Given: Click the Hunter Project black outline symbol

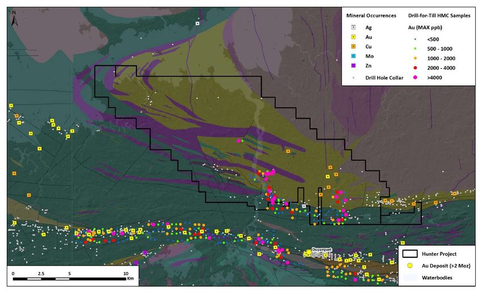Looking at the screenshot, I should coord(410,254).
